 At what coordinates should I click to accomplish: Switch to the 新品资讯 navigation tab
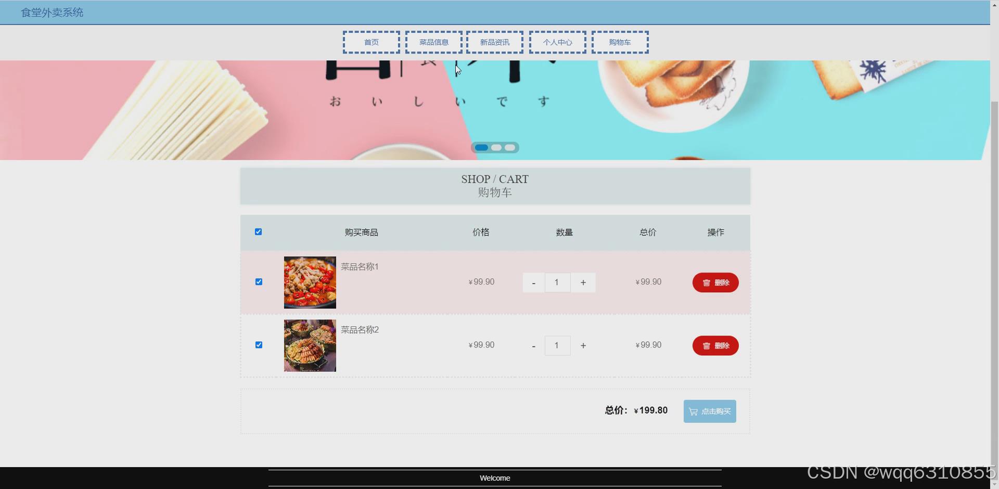(x=495, y=42)
